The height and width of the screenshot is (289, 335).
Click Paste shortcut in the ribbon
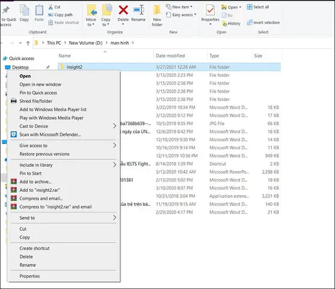[64, 22]
